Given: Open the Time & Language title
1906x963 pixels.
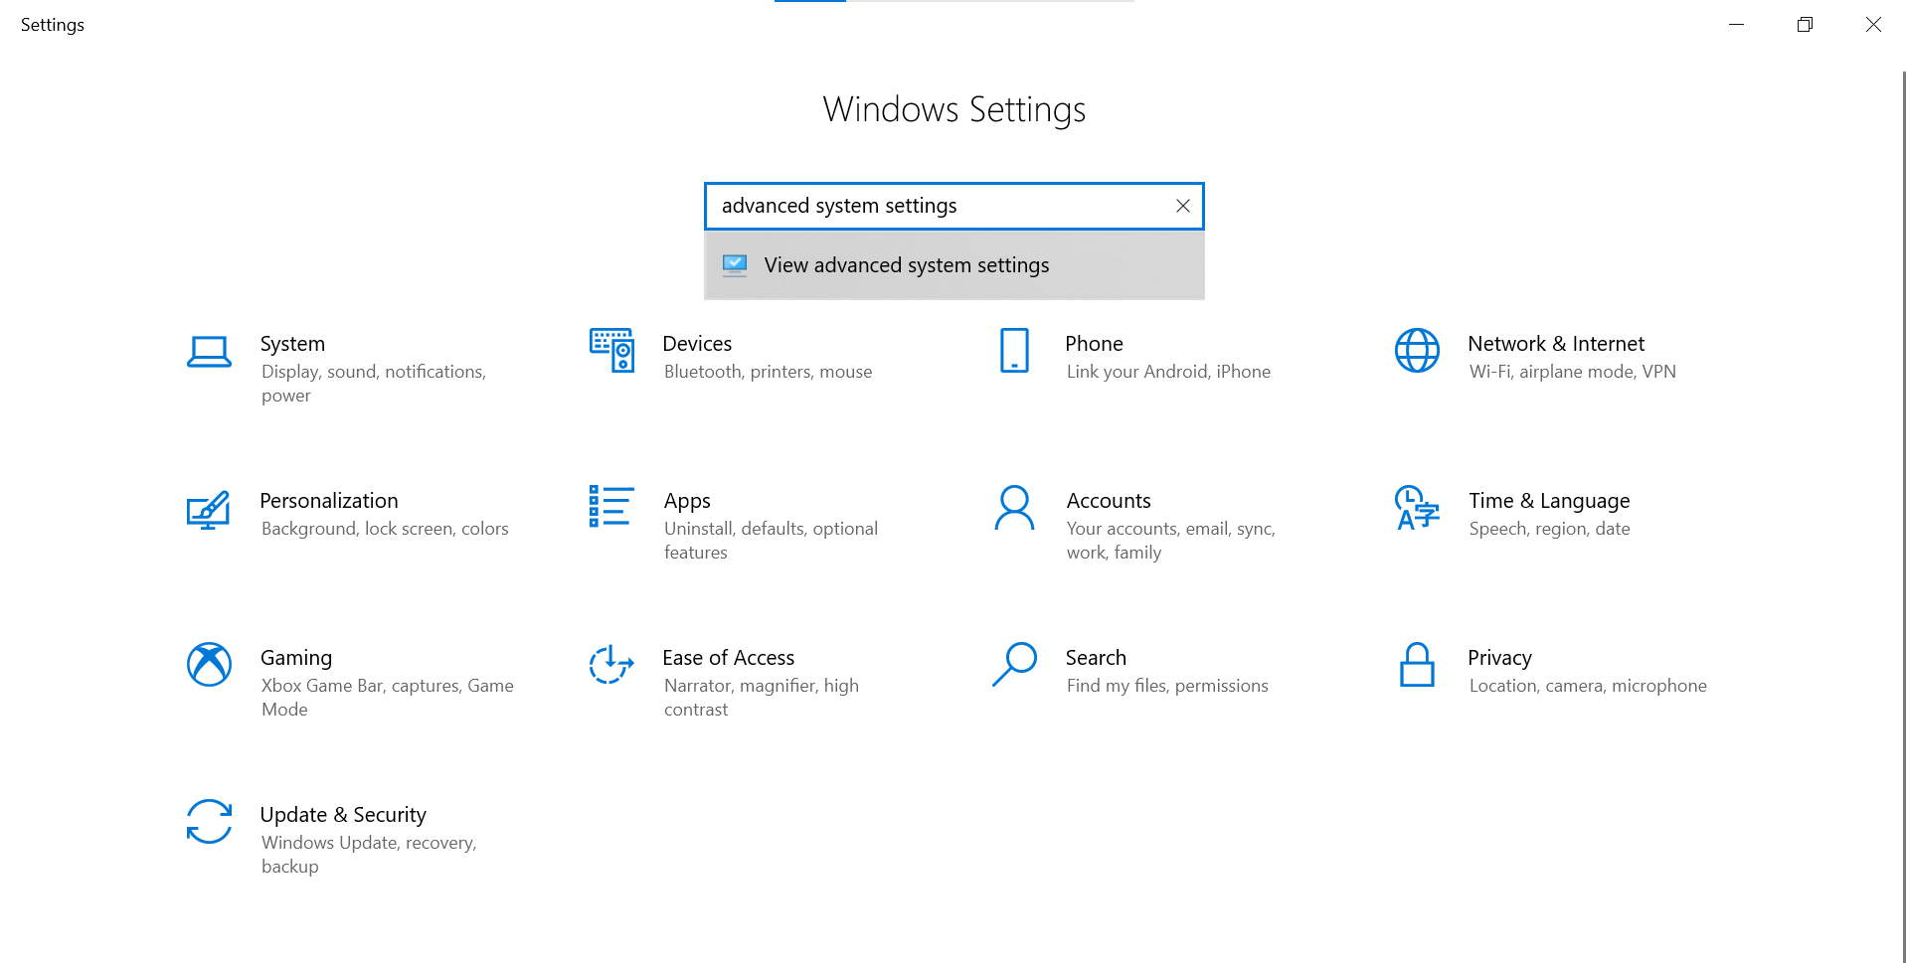Looking at the screenshot, I should [x=1549, y=501].
